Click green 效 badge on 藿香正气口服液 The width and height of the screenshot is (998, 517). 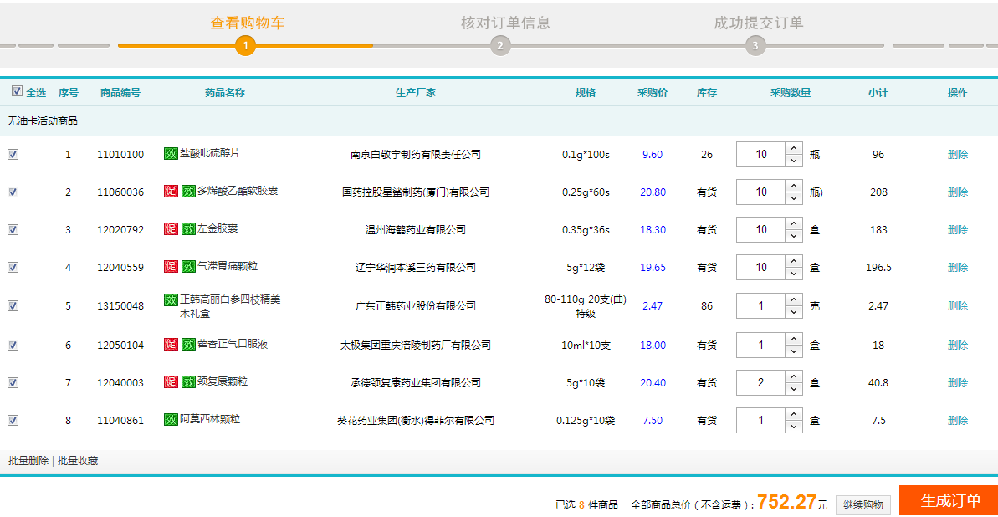(187, 345)
